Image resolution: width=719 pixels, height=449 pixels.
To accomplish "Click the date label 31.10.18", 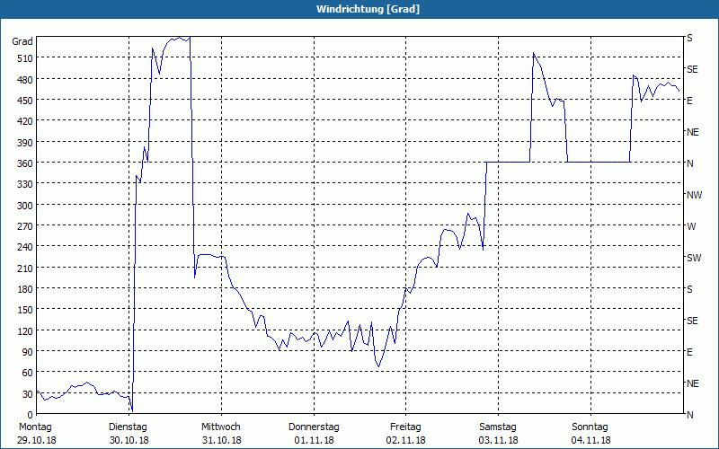I will tap(221, 440).
